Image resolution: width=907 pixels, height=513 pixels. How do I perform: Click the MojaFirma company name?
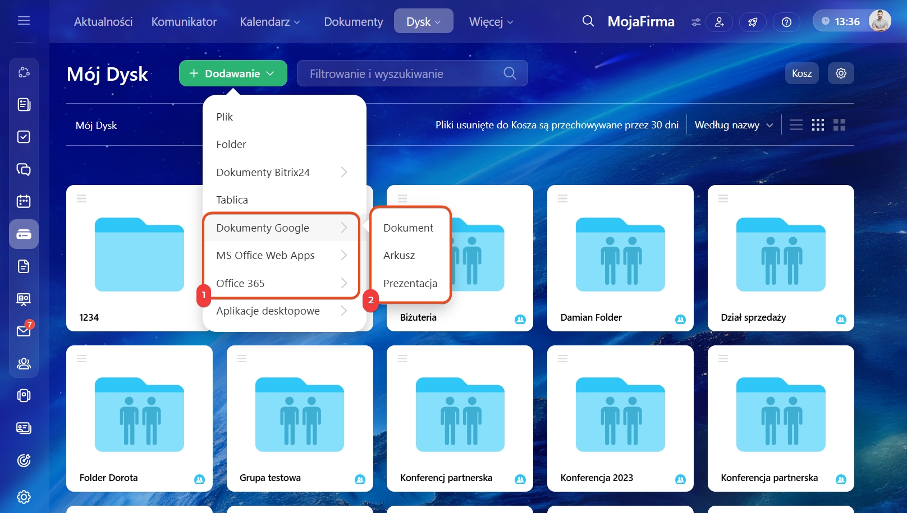click(641, 21)
